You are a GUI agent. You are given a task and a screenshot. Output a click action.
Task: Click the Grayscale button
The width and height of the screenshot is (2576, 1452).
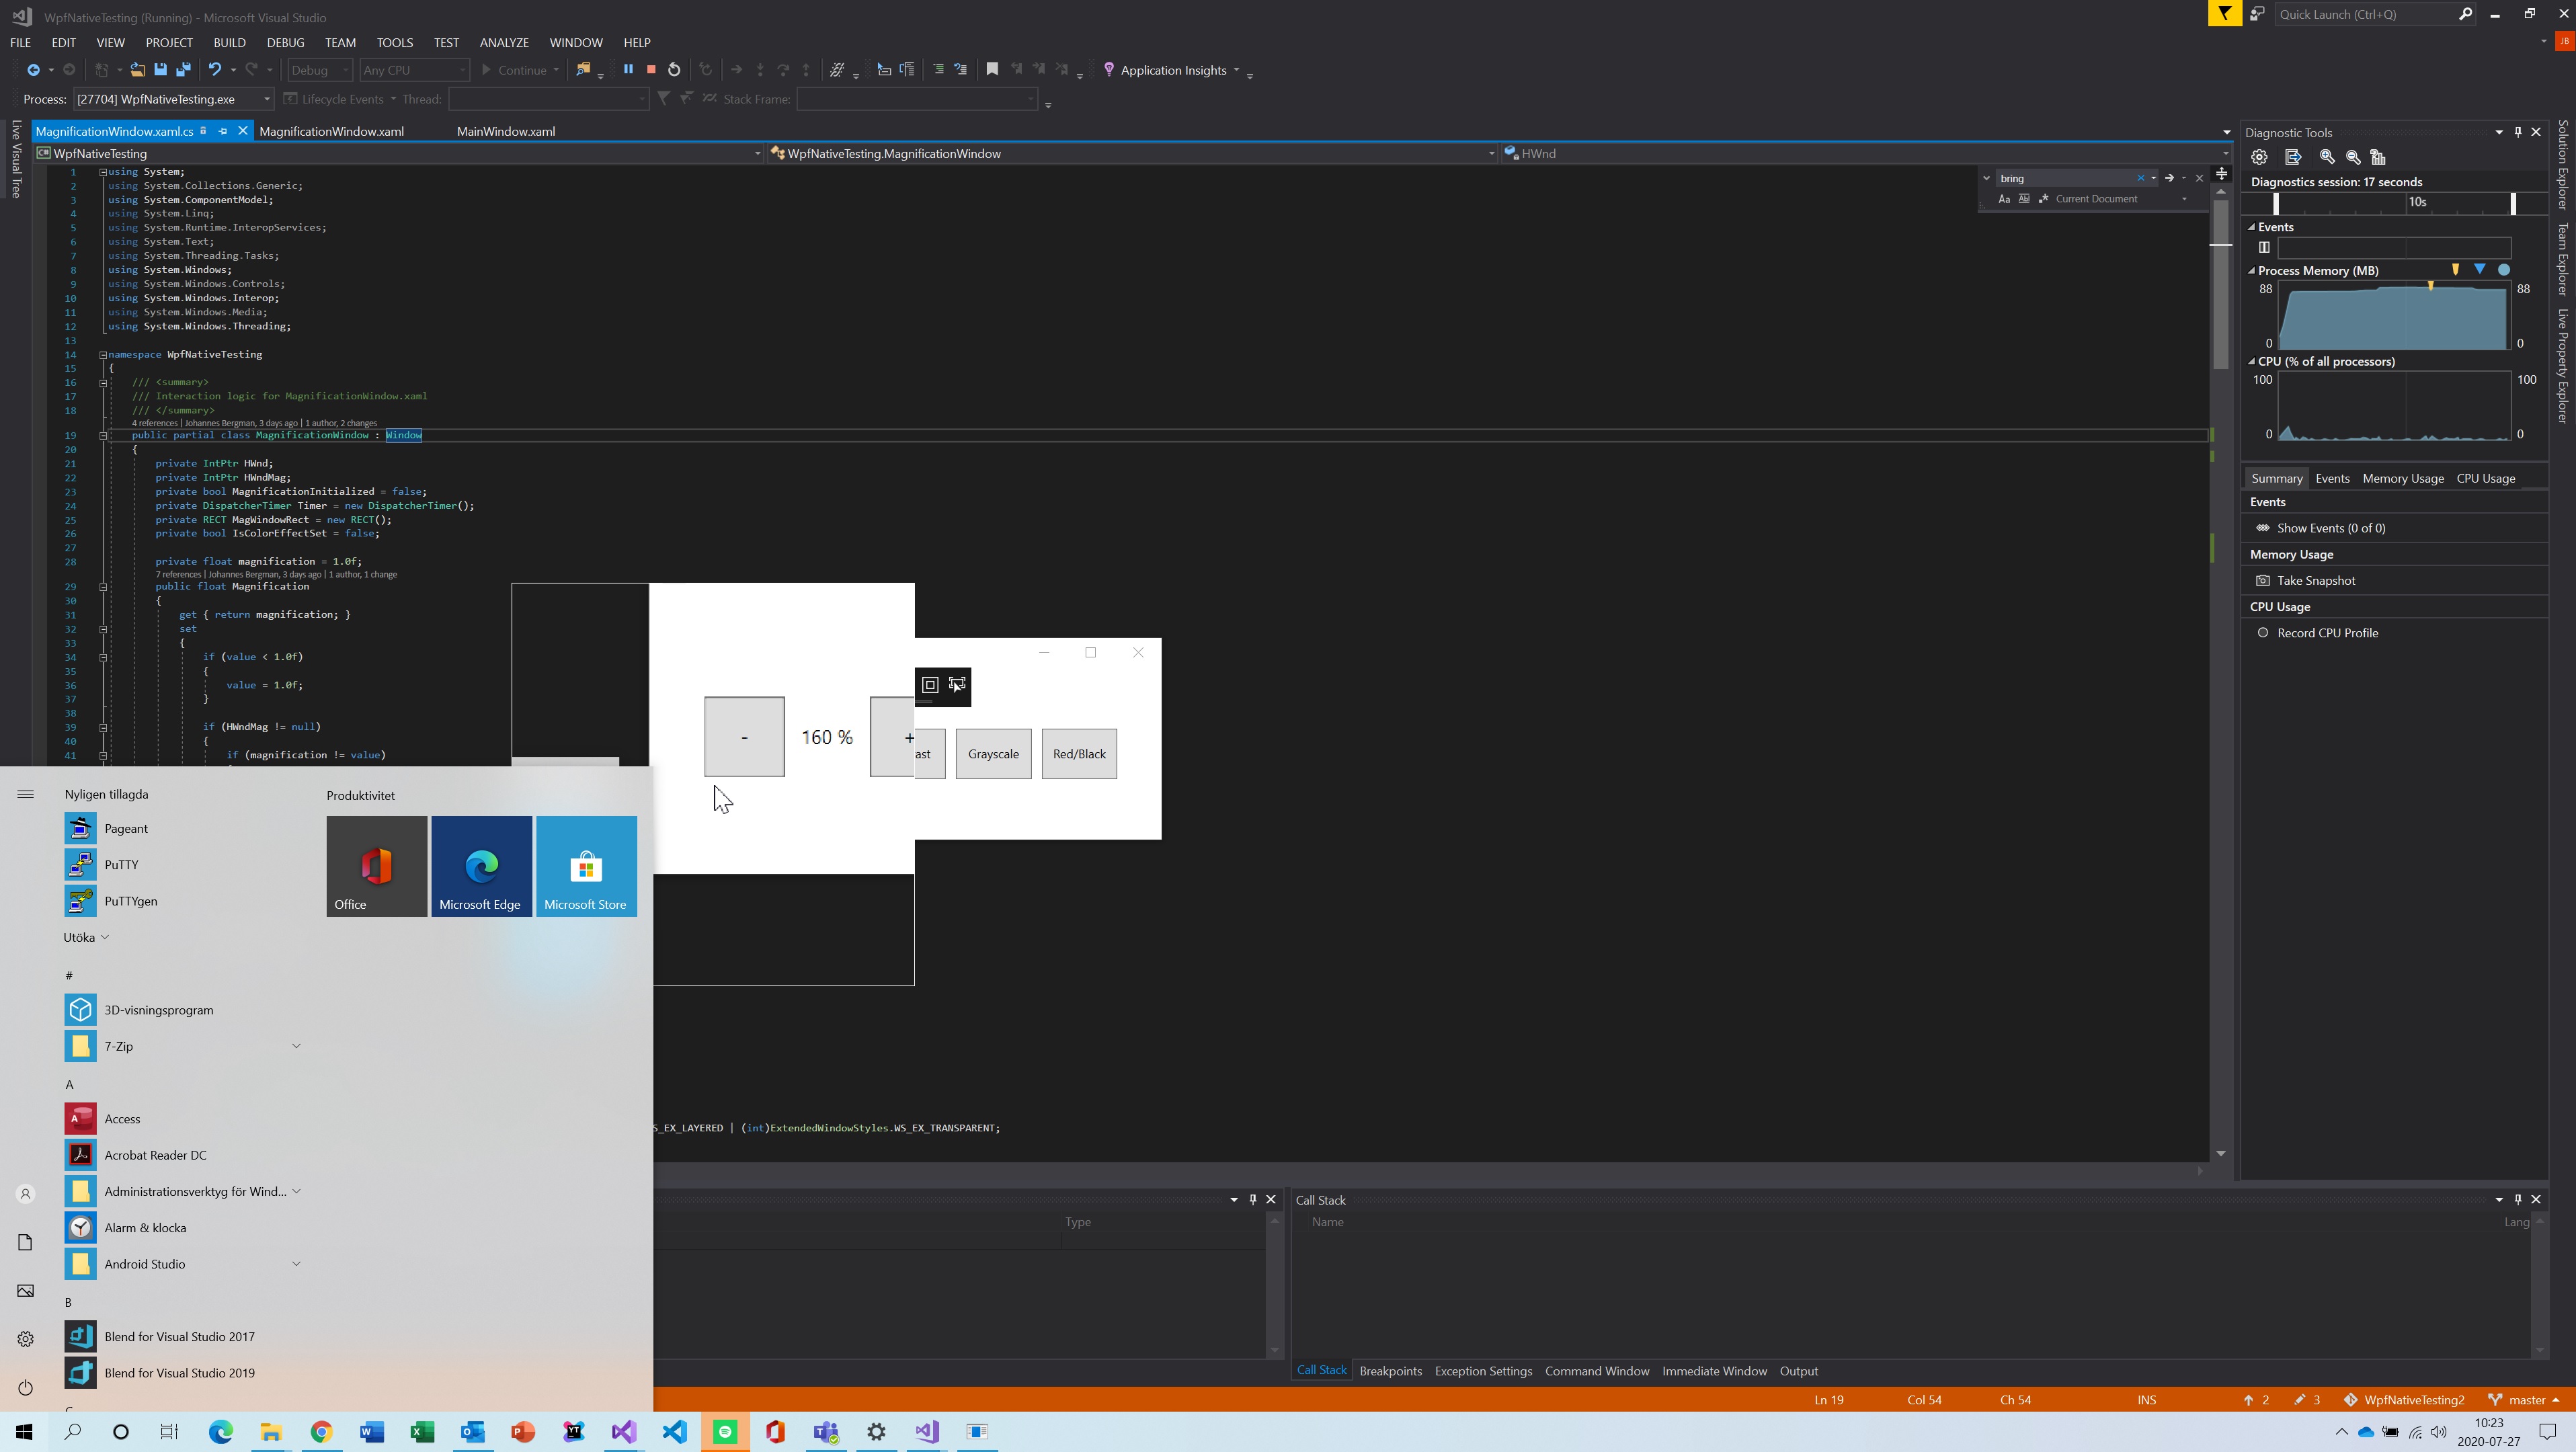click(x=993, y=754)
